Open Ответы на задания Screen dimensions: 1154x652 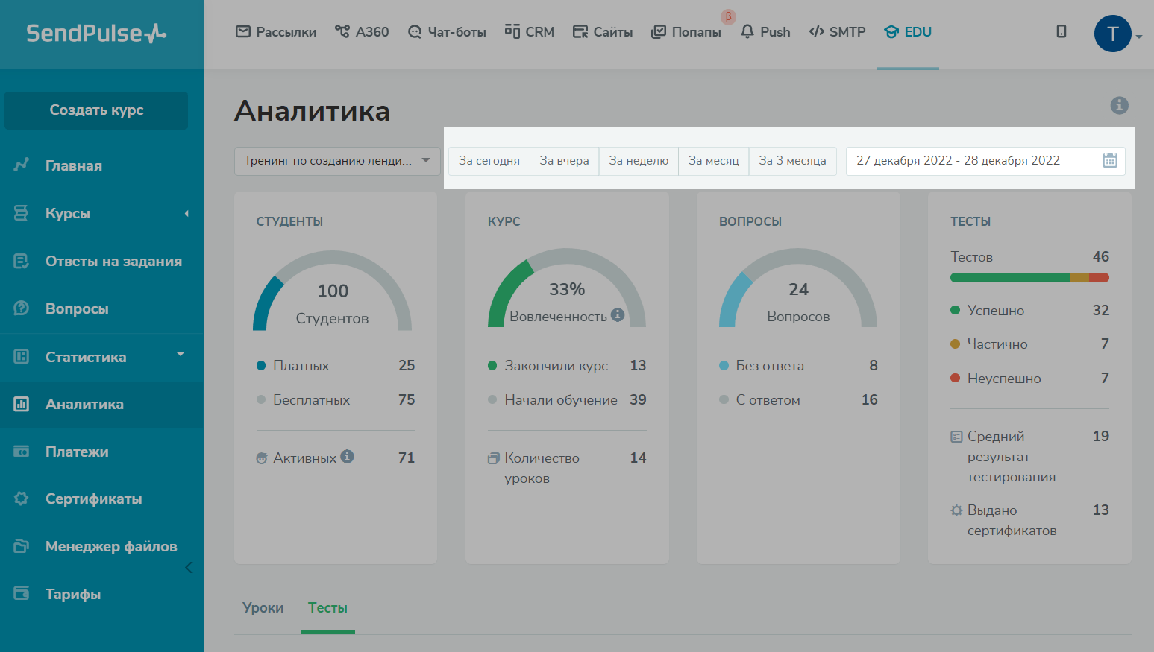[x=113, y=261]
